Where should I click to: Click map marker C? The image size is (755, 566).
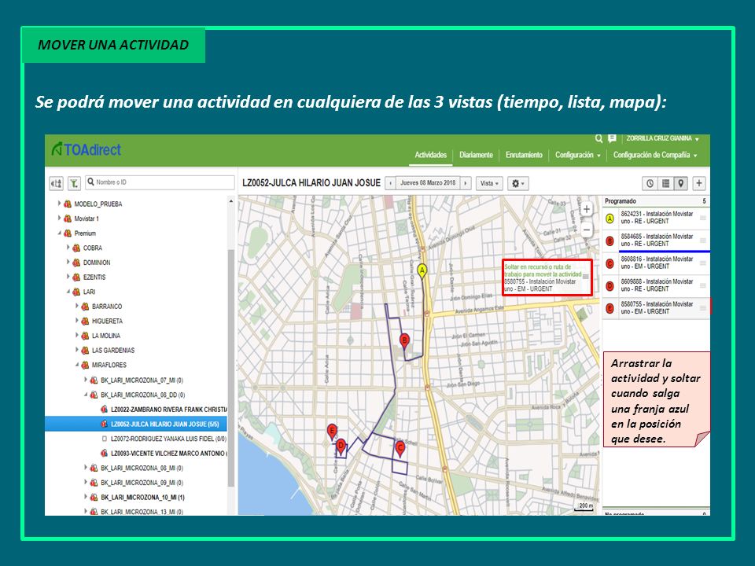click(x=400, y=449)
